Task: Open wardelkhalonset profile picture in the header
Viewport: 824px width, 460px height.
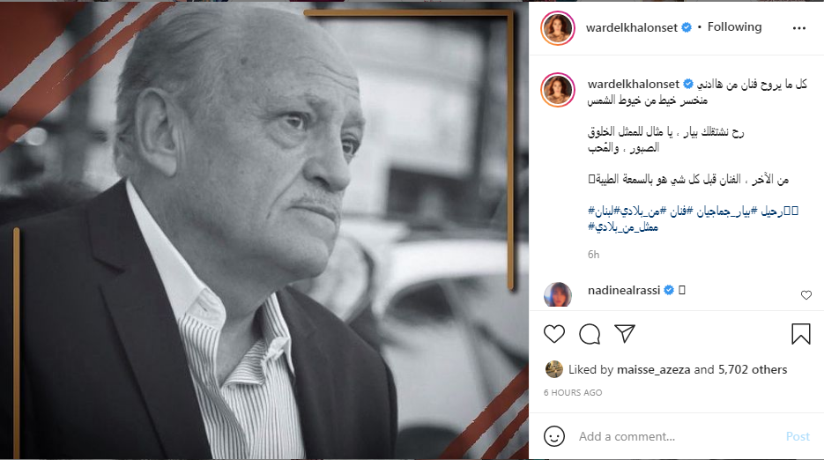Action: click(x=558, y=28)
